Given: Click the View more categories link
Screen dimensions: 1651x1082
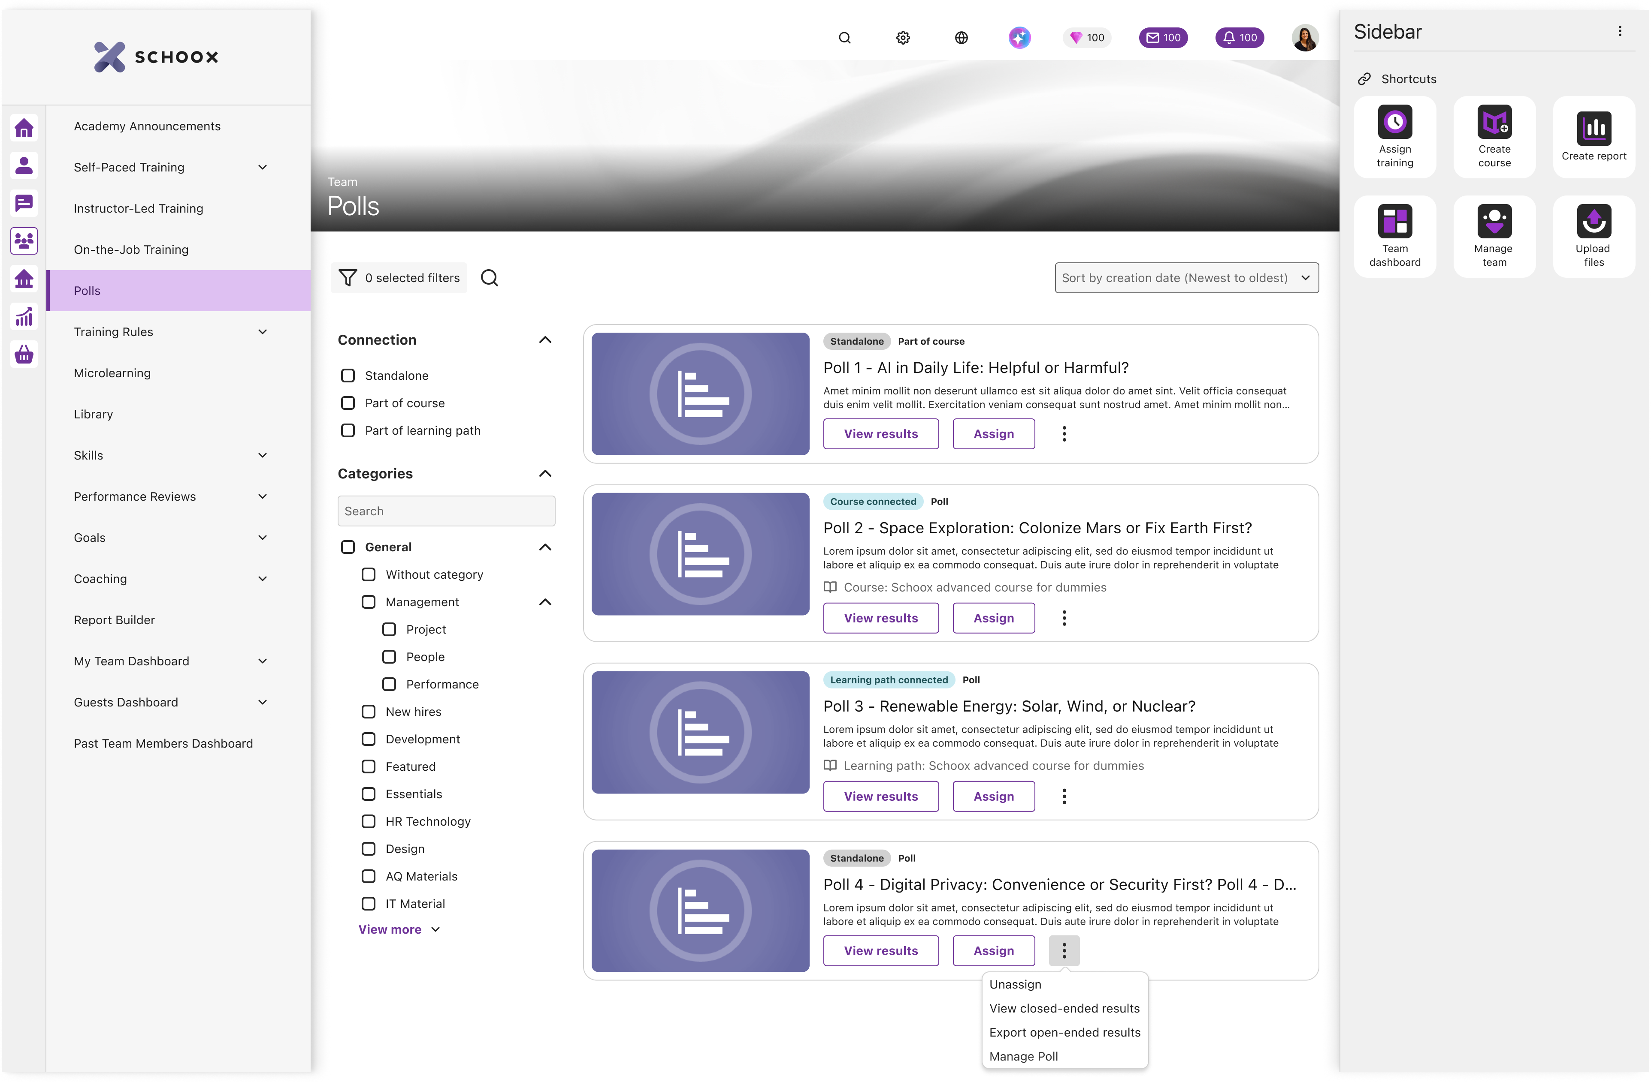Looking at the screenshot, I should point(399,929).
